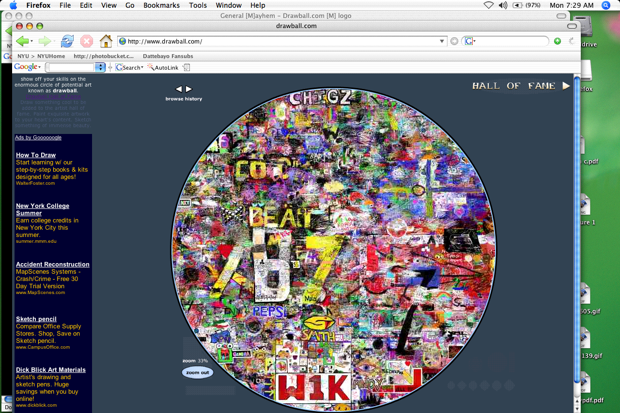This screenshot has width=620, height=413.
Task: Click the Accident Reconstruction ad link
Action: (53, 265)
